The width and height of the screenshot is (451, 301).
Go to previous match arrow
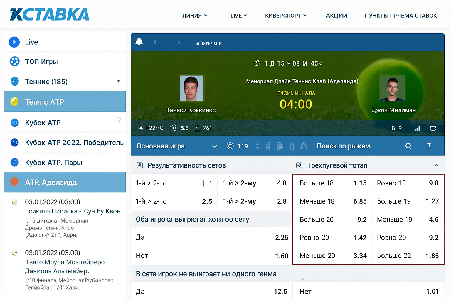155,42
